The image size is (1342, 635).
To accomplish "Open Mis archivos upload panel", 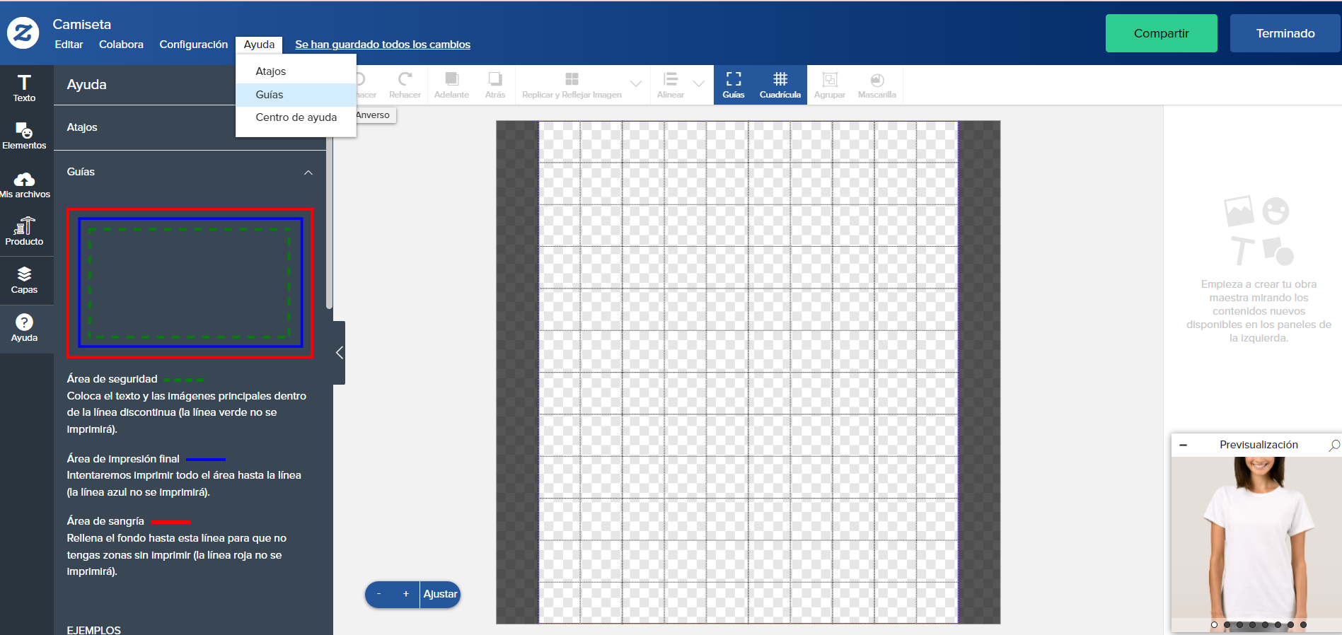I will click(24, 185).
